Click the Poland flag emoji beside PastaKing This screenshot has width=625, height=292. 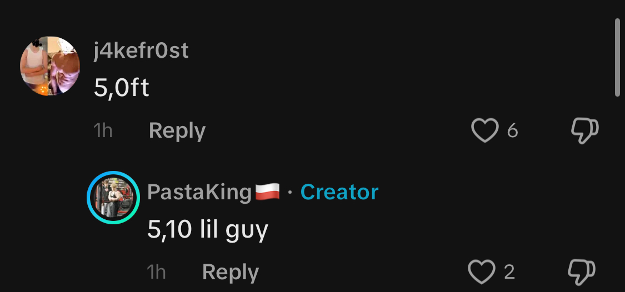click(x=267, y=192)
